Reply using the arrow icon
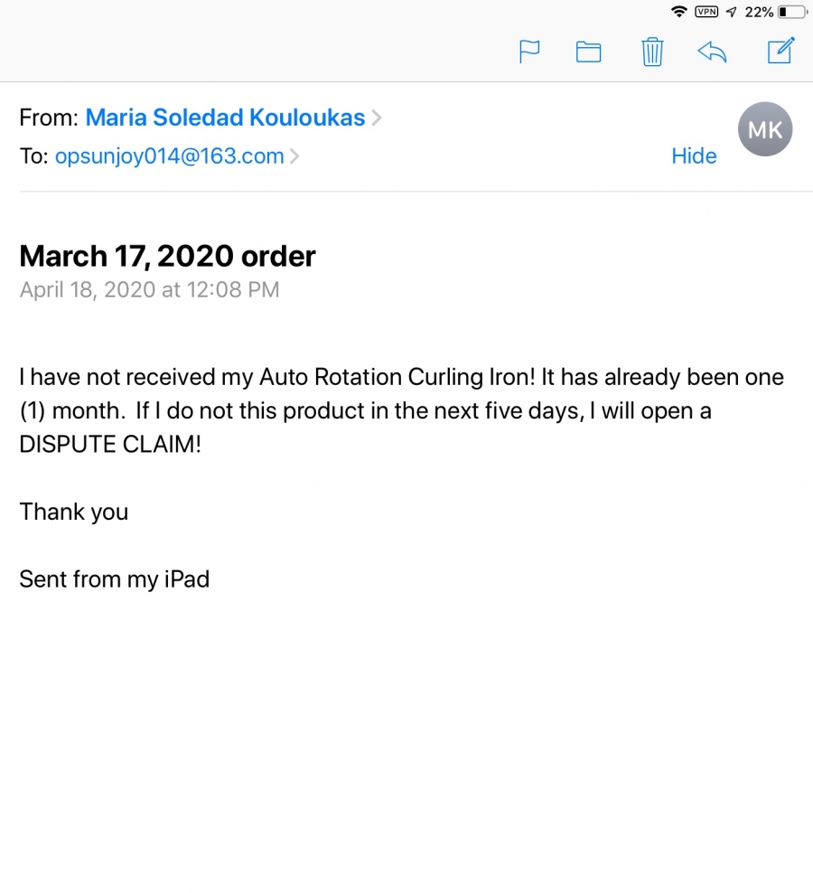 [x=712, y=52]
